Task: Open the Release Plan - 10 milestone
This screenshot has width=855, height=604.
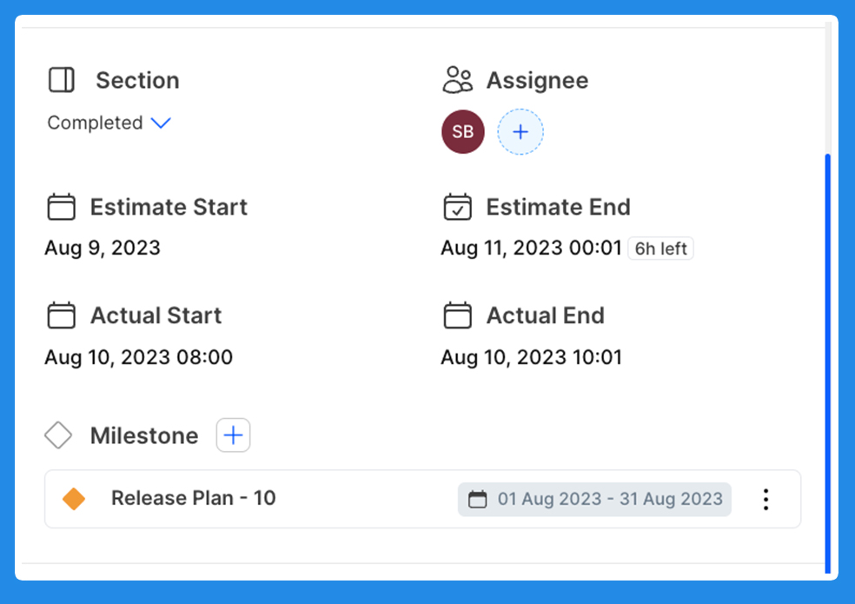Action: point(193,499)
